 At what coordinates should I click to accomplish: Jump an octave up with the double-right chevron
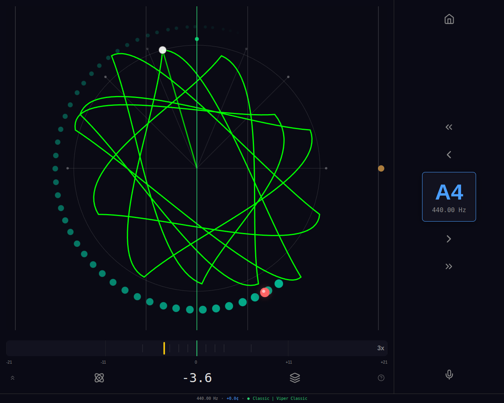coord(449,266)
